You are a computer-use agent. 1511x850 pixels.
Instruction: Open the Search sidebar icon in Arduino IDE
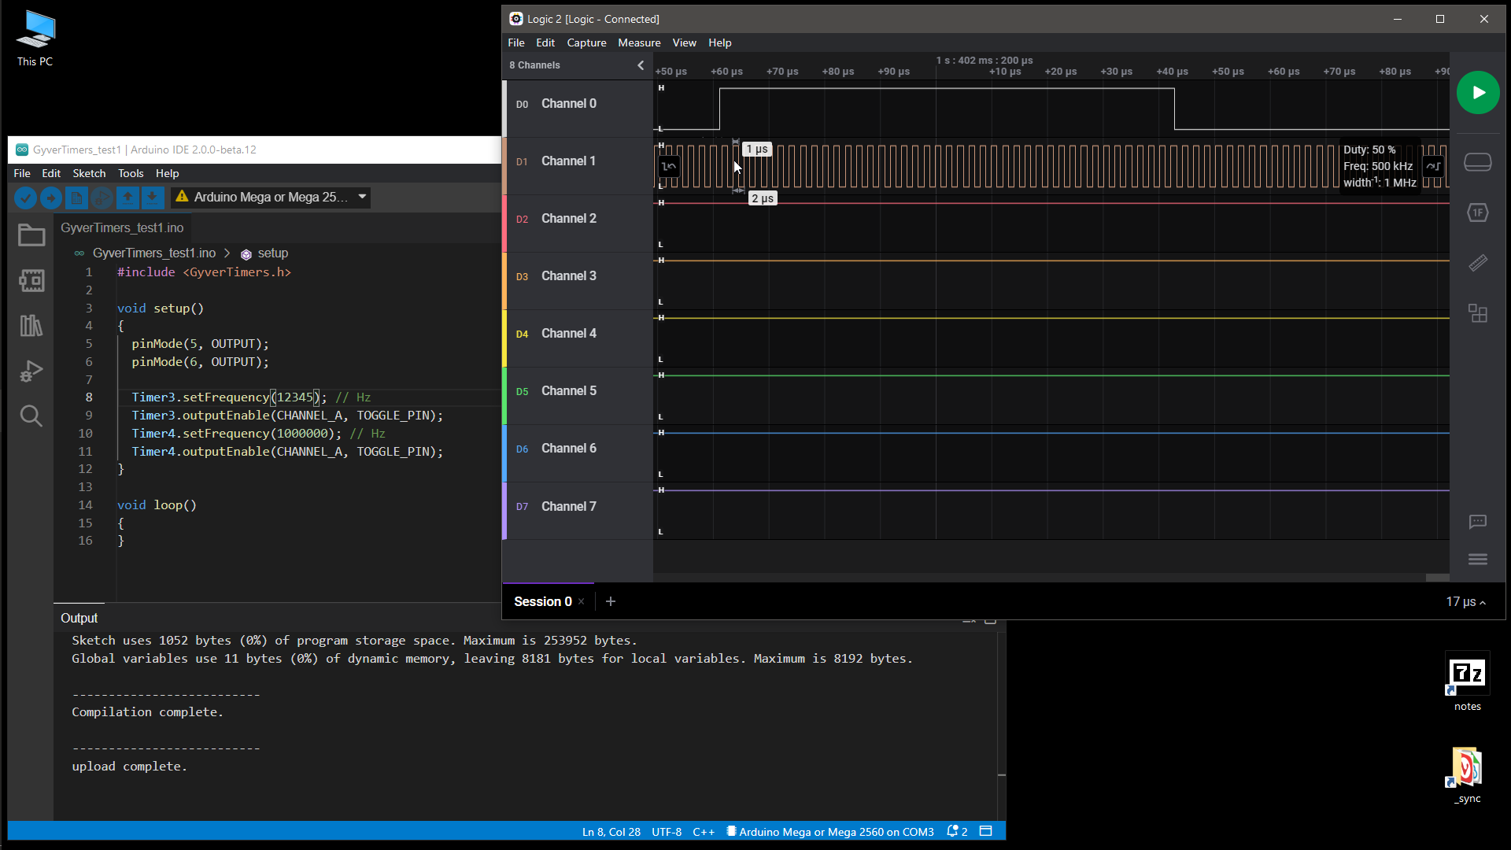[x=31, y=416]
